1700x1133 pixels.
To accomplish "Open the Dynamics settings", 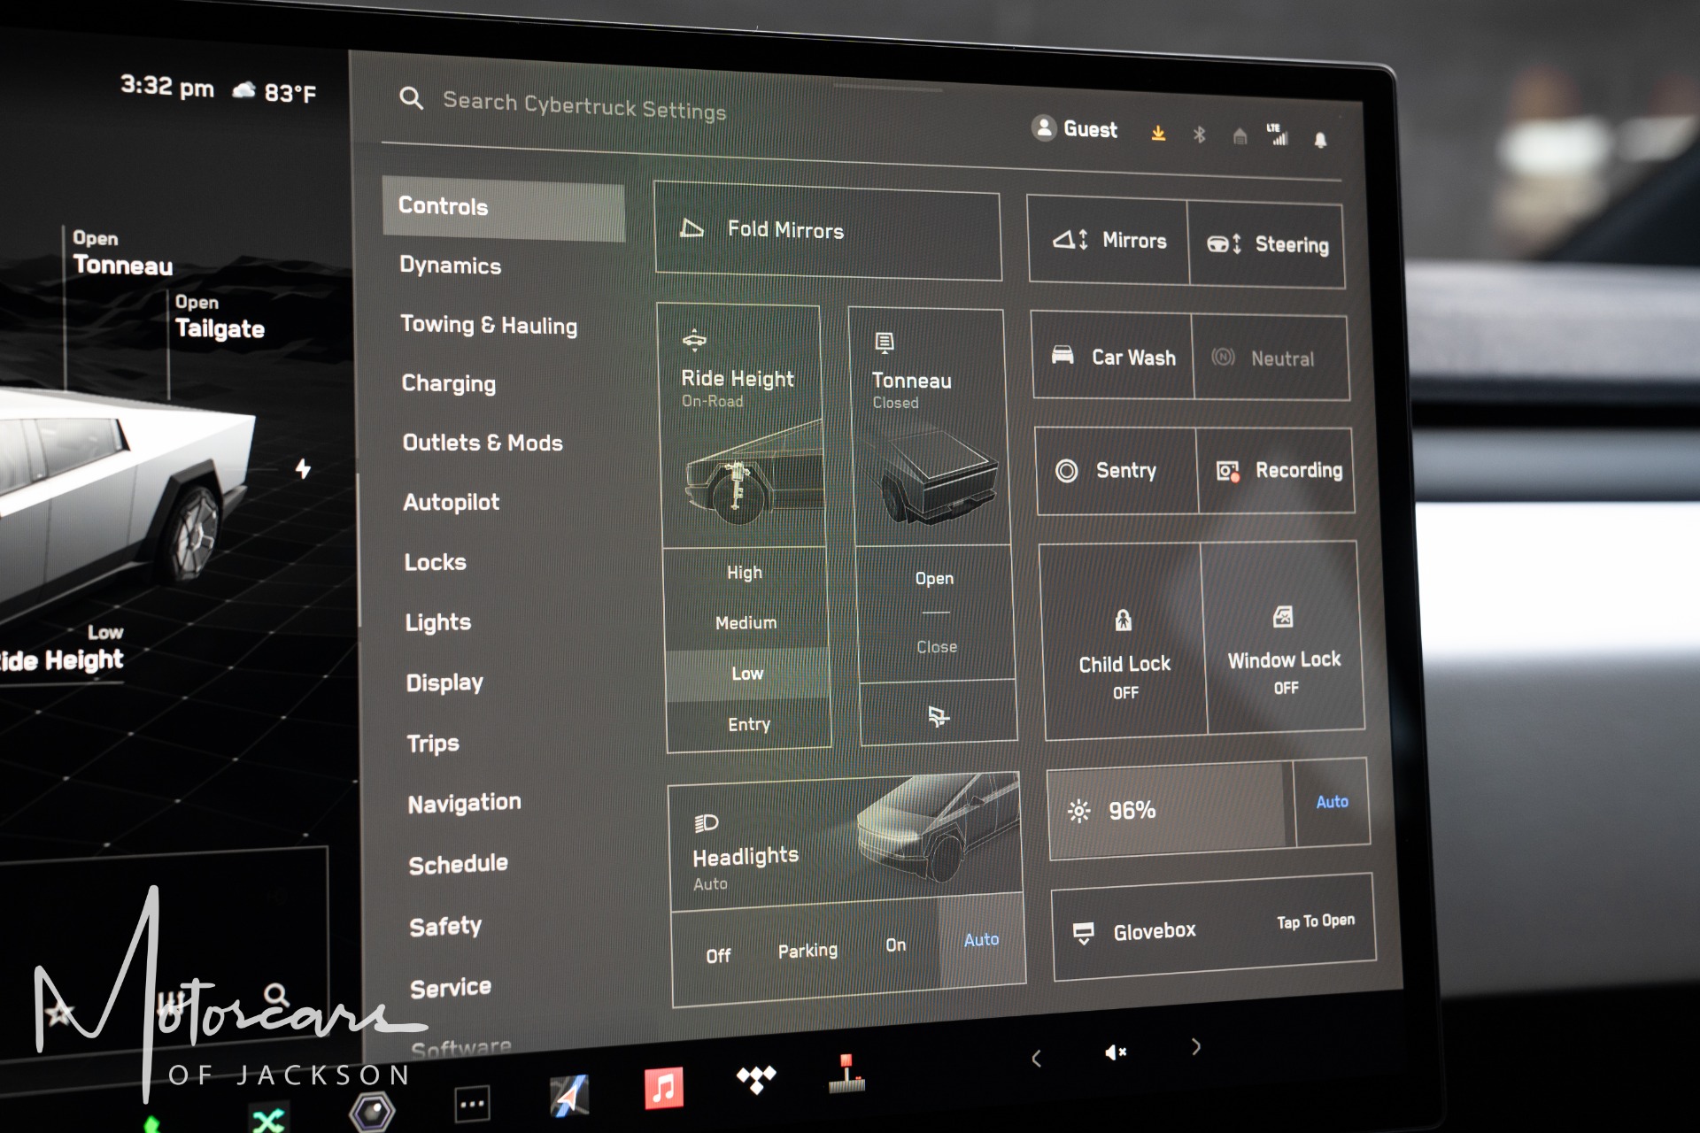I will (450, 266).
